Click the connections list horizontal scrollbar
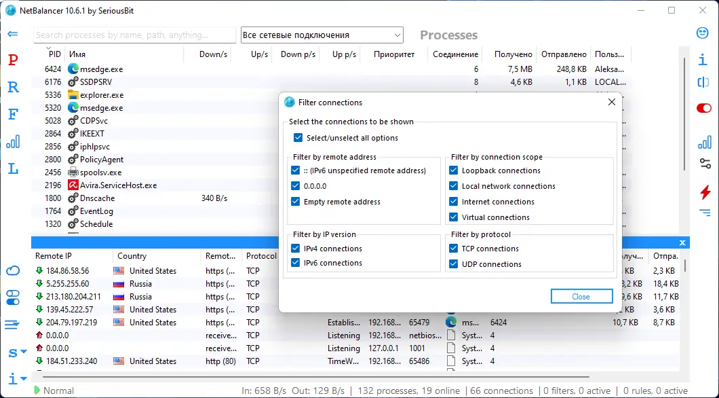Screen dimensions: 719x398 click(315, 377)
